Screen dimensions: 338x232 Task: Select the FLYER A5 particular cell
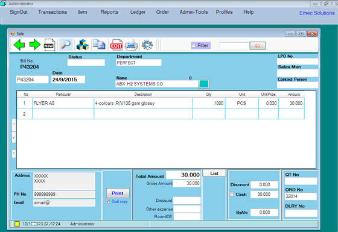click(x=63, y=103)
